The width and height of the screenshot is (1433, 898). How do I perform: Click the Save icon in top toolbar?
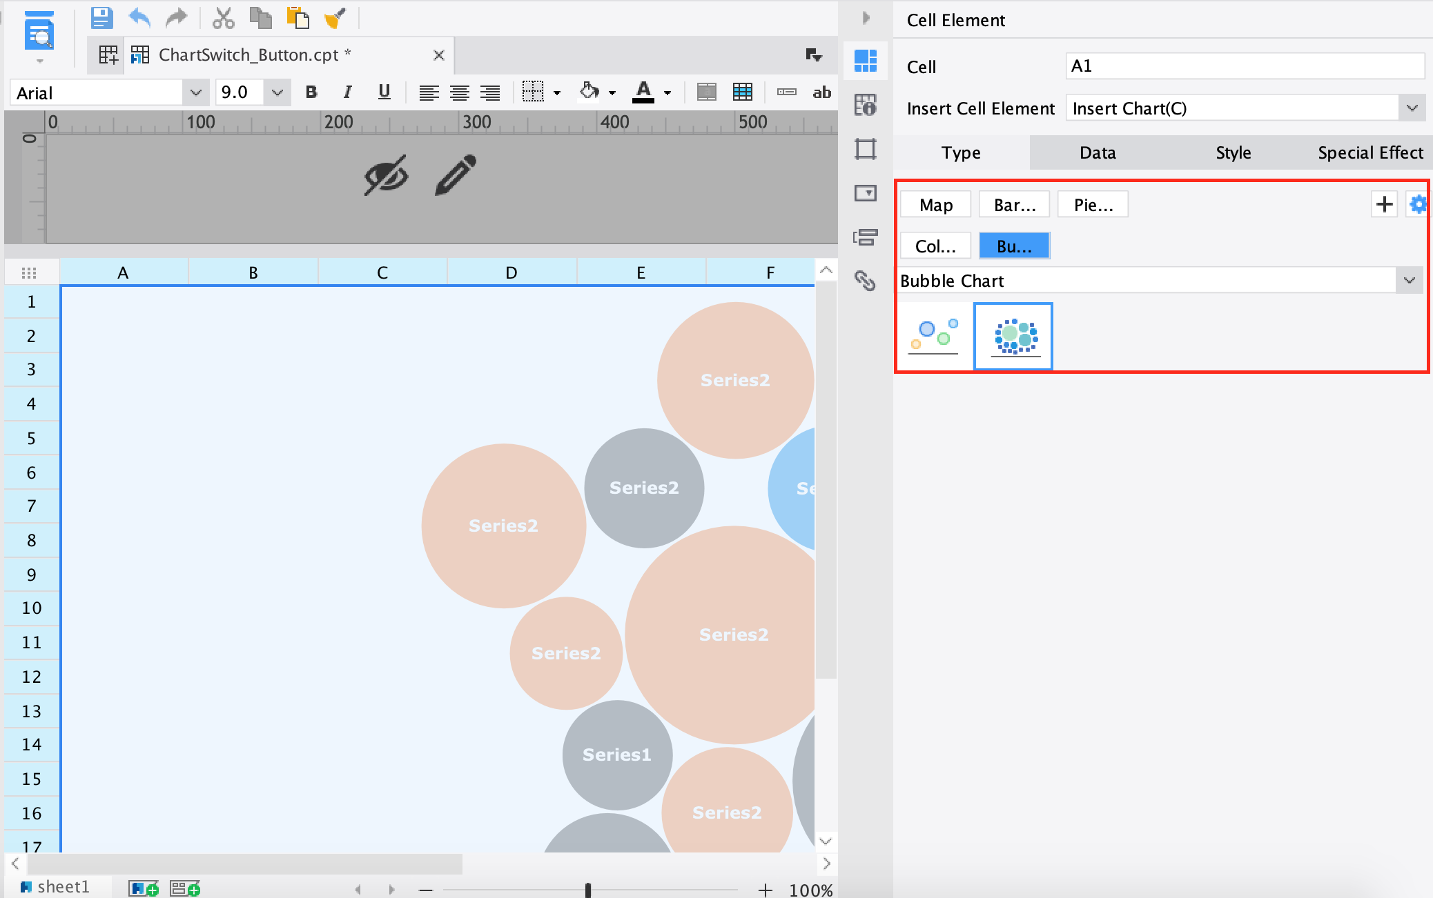click(x=101, y=18)
